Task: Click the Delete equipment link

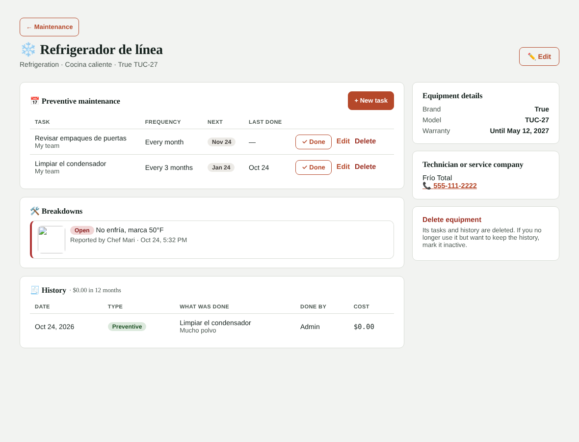Action: pos(451,220)
